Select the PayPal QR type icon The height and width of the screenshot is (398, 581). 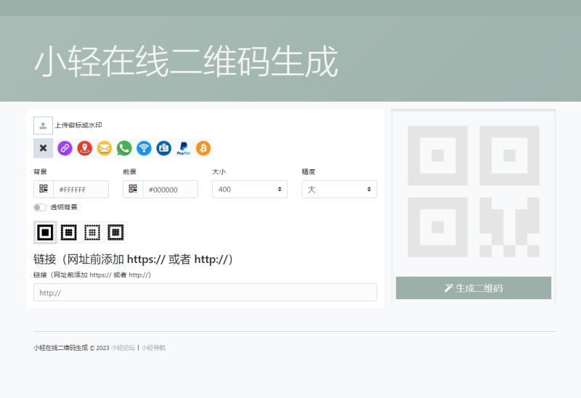coord(184,148)
